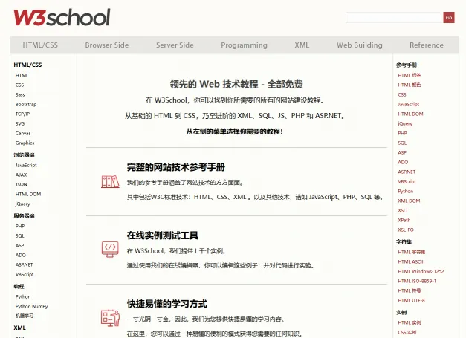The height and width of the screenshot is (338, 466).
Task: Open TCP/IP tutorial link
Action: coord(22,114)
